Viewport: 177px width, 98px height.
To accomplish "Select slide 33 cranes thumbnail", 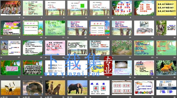I will coord(11,88).
